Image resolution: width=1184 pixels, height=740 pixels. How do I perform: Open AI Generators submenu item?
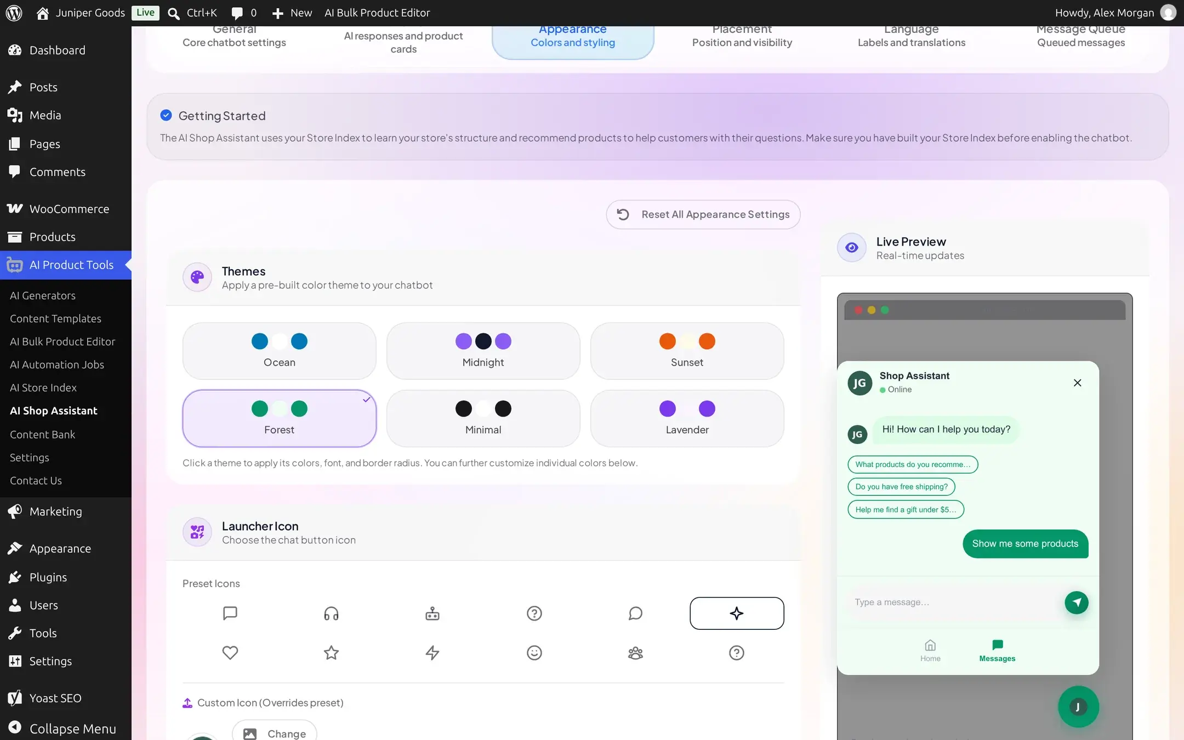pyautogui.click(x=43, y=295)
